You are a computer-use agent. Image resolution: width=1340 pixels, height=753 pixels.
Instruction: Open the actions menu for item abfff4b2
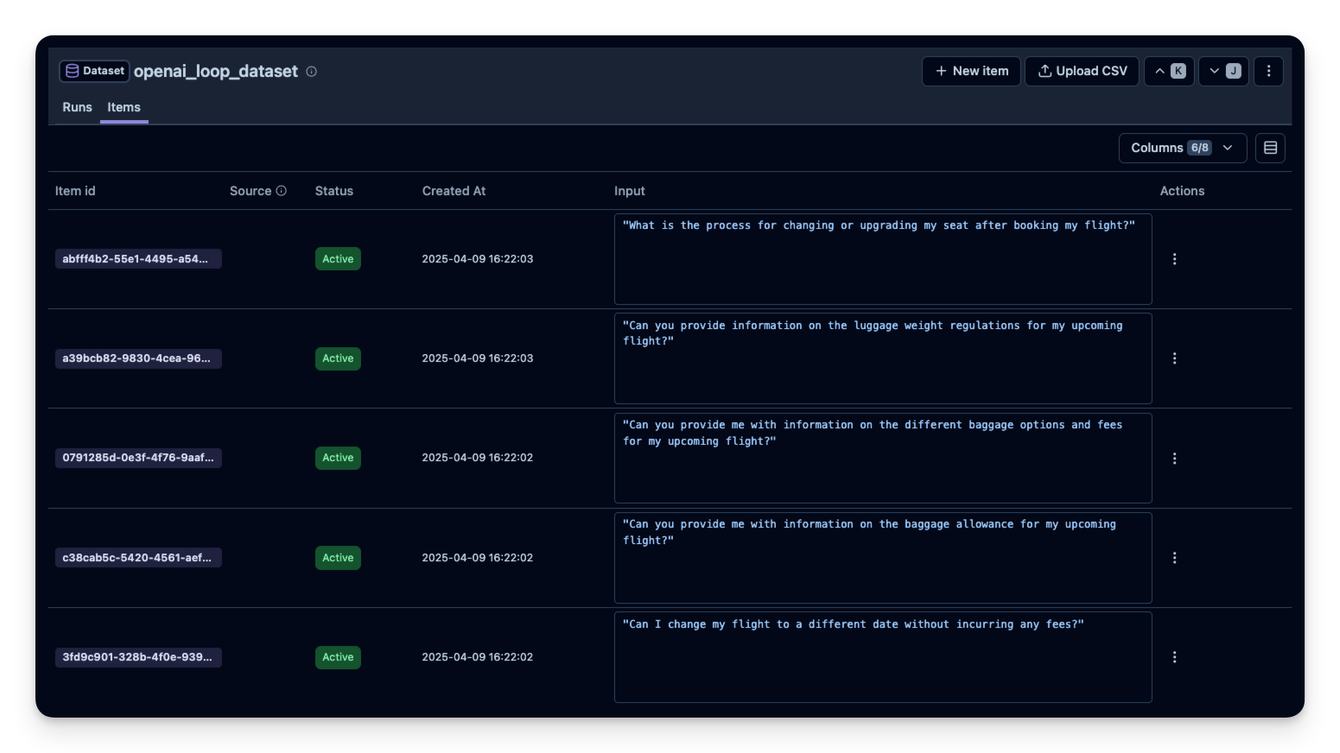click(1175, 258)
